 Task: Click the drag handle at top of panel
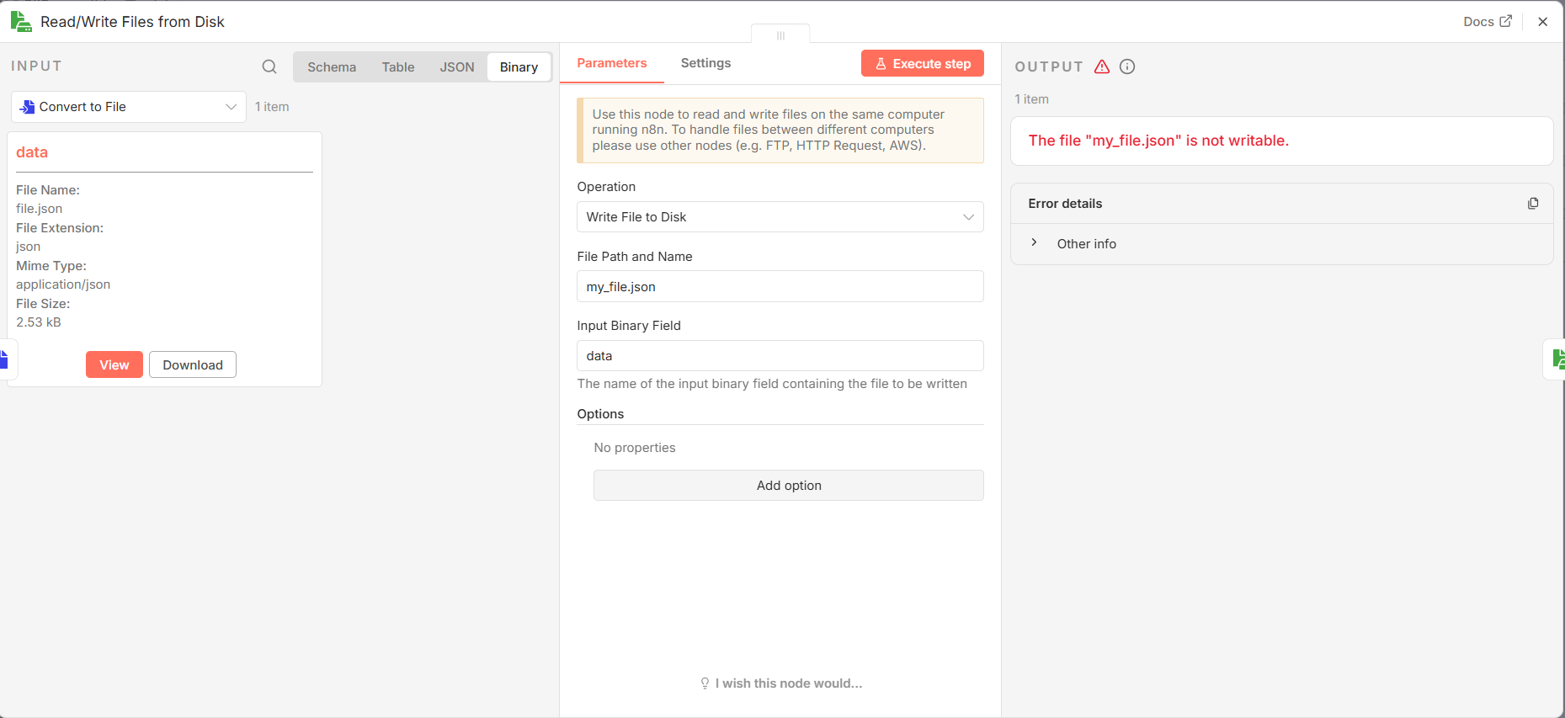pyautogui.click(x=780, y=35)
